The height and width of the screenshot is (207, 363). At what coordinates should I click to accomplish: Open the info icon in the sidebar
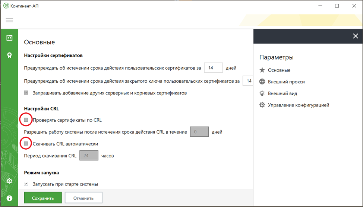coord(9,198)
